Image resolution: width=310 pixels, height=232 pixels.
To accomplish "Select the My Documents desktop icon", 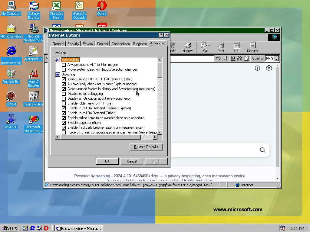I will pos(11,31).
